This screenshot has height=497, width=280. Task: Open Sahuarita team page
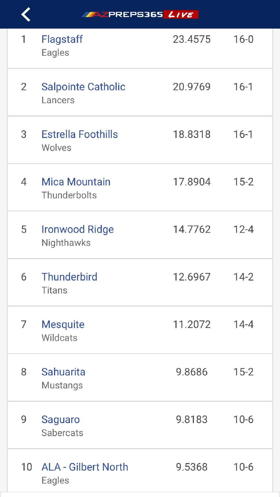point(63,372)
